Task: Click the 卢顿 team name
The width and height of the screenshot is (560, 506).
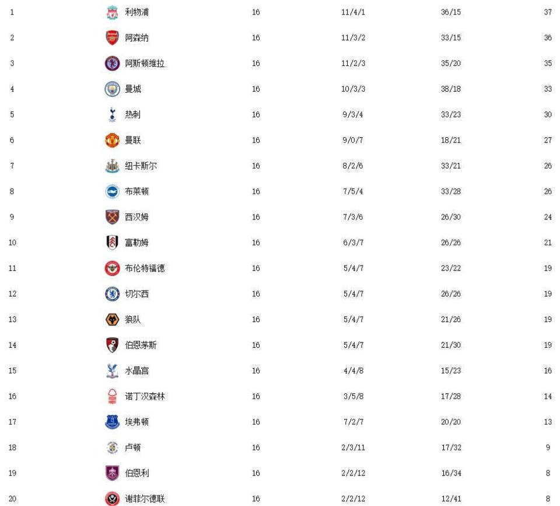Action: (132, 448)
